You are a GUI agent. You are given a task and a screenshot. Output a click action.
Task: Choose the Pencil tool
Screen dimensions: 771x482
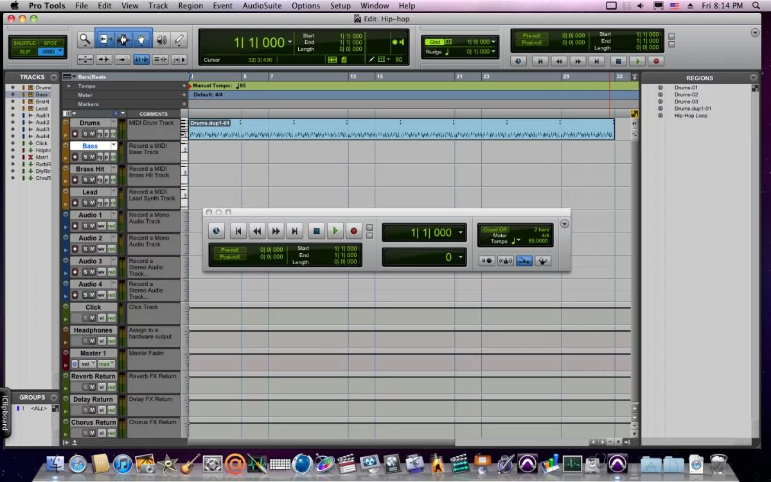pos(179,40)
